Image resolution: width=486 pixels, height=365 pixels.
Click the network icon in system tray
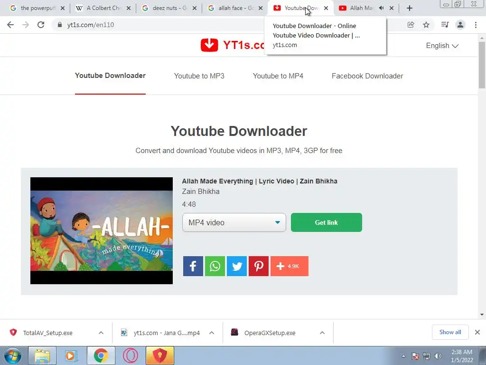pos(427,356)
